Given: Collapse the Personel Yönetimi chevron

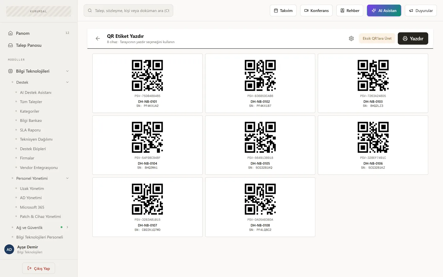Looking at the screenshot, I should coord(67,178).
